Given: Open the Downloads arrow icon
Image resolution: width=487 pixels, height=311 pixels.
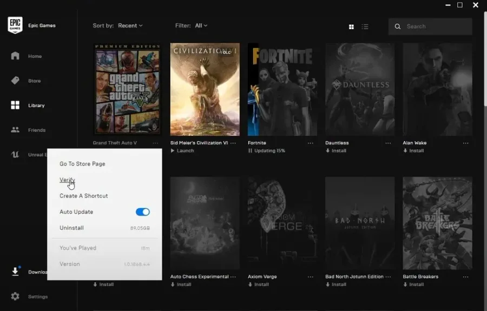Looking at the screenshot, I should point(15,272).
